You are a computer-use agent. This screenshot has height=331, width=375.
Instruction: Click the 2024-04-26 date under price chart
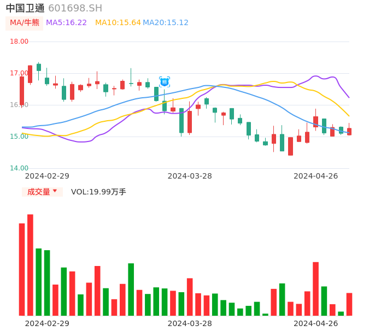(x=316, y=176)
